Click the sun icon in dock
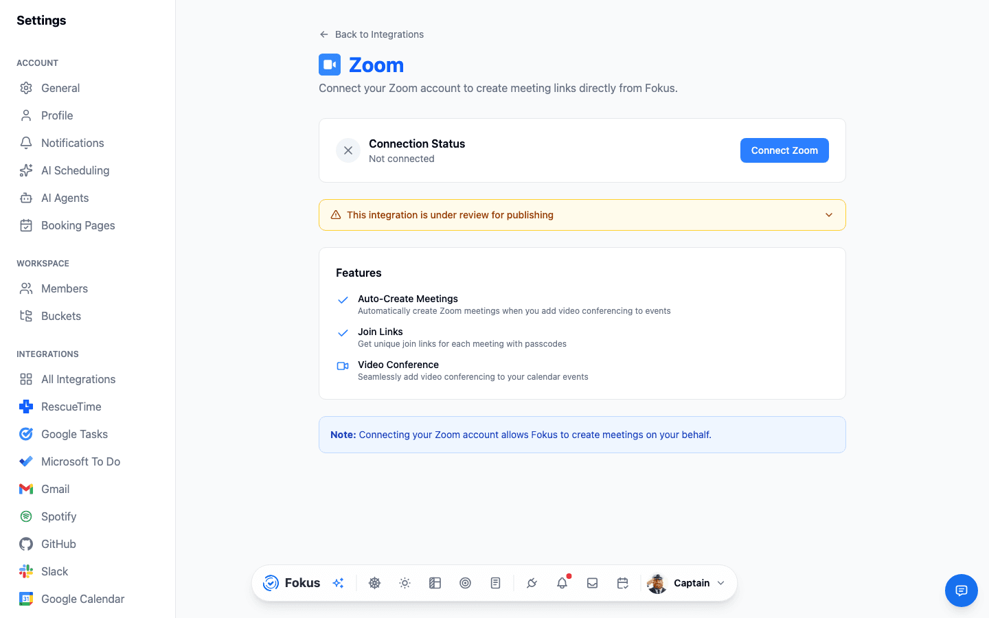The width and height of the screenshot is (989, 618). click(x=405, y=583)
